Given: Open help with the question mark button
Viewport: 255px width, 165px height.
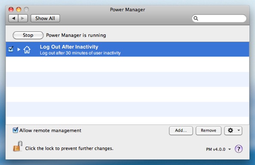Looking at the screenshot, I should point(239,149).
